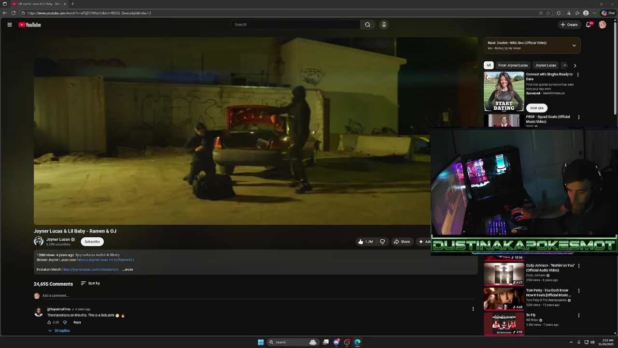Reply to the TayoAinaFilms comment

[77, 322]
